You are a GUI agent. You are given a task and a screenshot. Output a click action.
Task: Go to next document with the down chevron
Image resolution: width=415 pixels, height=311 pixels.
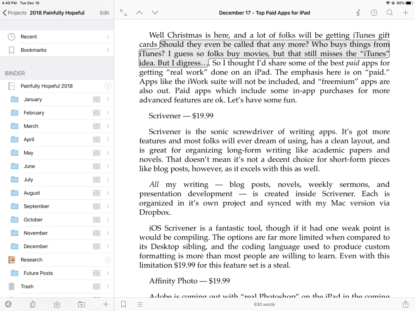tap(155, 12)
